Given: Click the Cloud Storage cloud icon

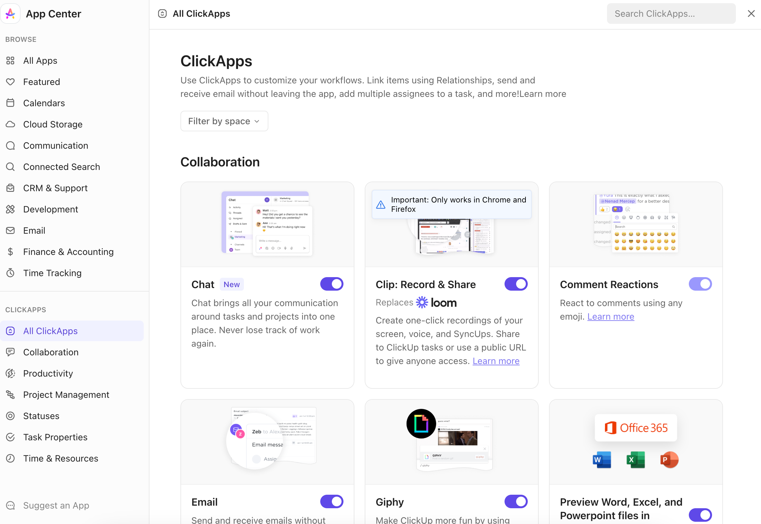Looking at the screenshot, I should click(11, 125).
